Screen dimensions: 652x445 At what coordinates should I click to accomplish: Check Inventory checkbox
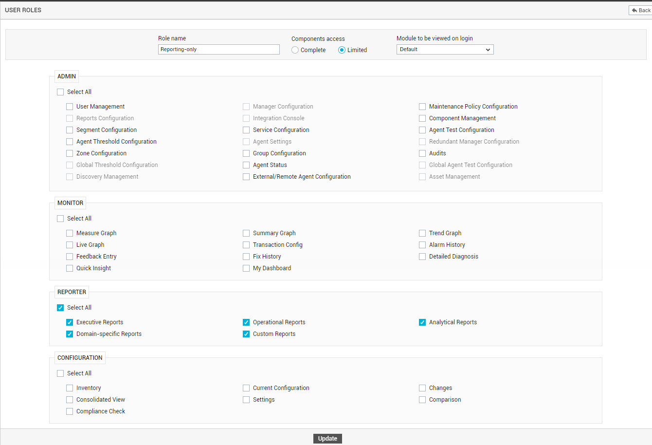point(70,388)
